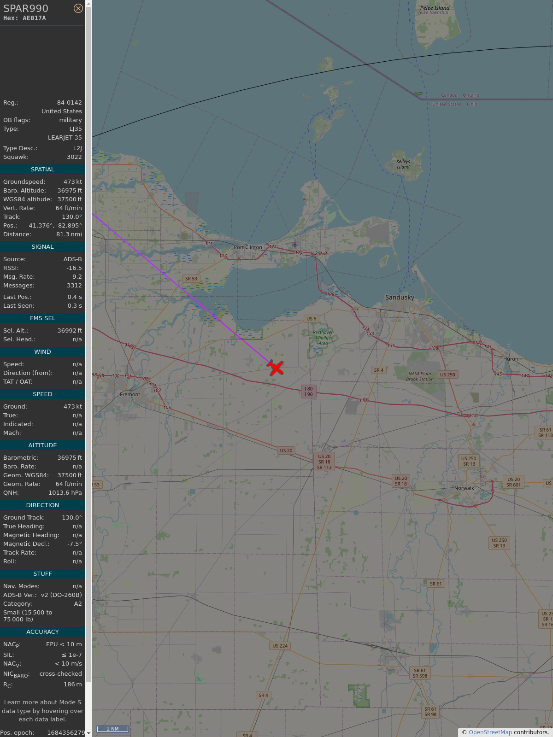
Task: Close the SPAR990 aircraft info panel
Action: [x=78, y=8]
